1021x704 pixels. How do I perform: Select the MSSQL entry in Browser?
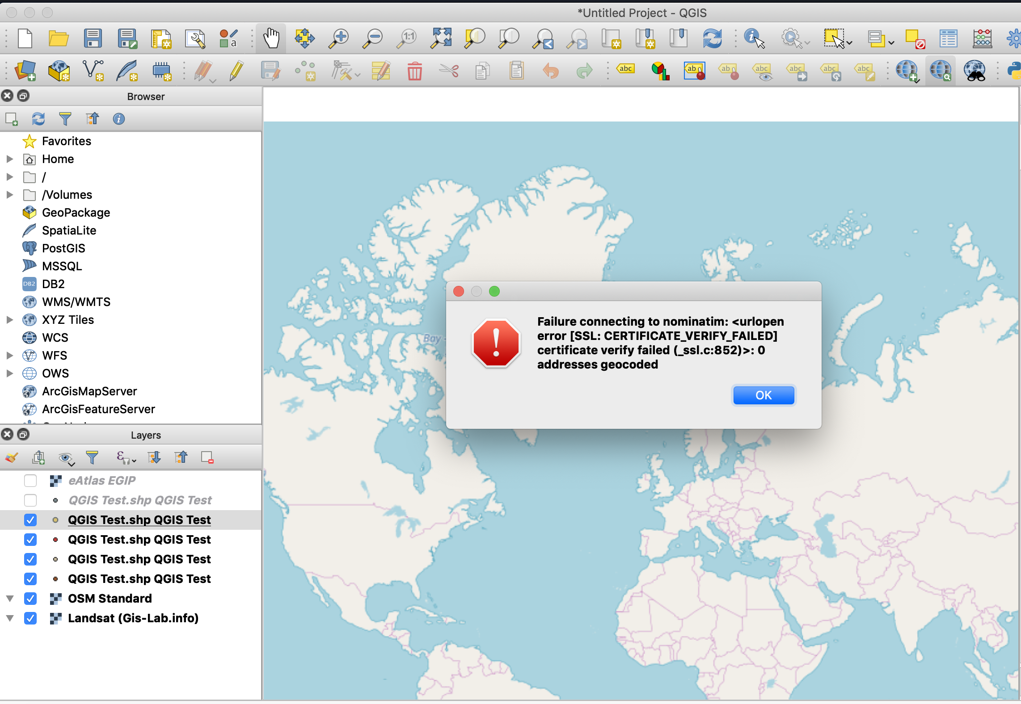62,266
